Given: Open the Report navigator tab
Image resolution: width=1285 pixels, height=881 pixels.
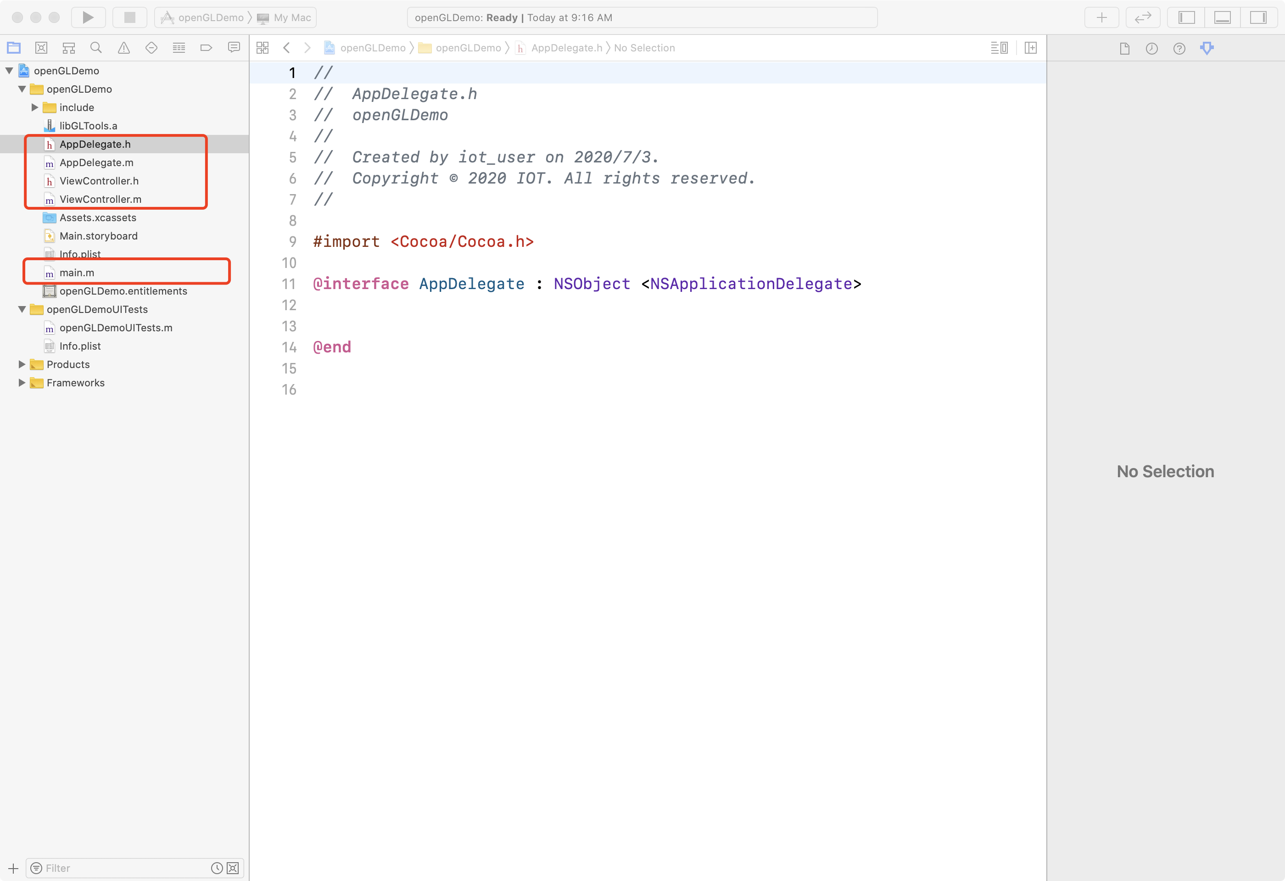Looking at the screenshot, I should [x=234, y=48].
